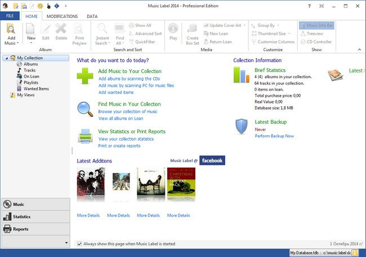Click the help question mark icon
The height and width of the screenshot is (257, 366).
click(309, 6)
